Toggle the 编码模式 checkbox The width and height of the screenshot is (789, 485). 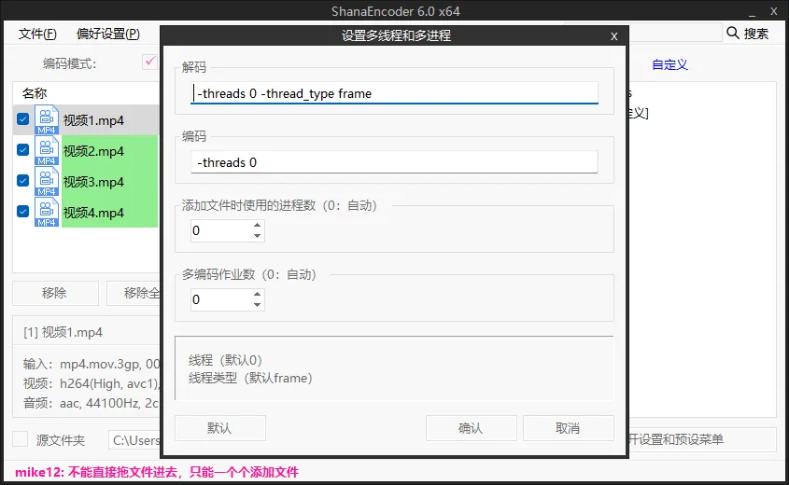pyautogui.click(x=150, y=62)
